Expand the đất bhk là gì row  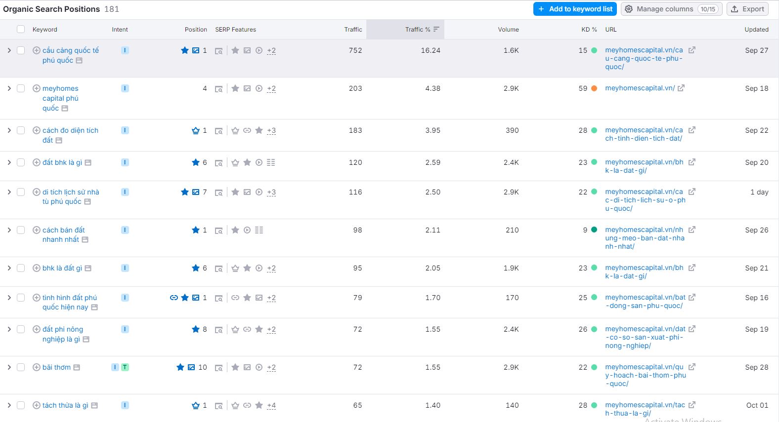(9, 162)
